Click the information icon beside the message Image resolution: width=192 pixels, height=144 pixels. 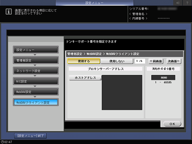[9, 12]
